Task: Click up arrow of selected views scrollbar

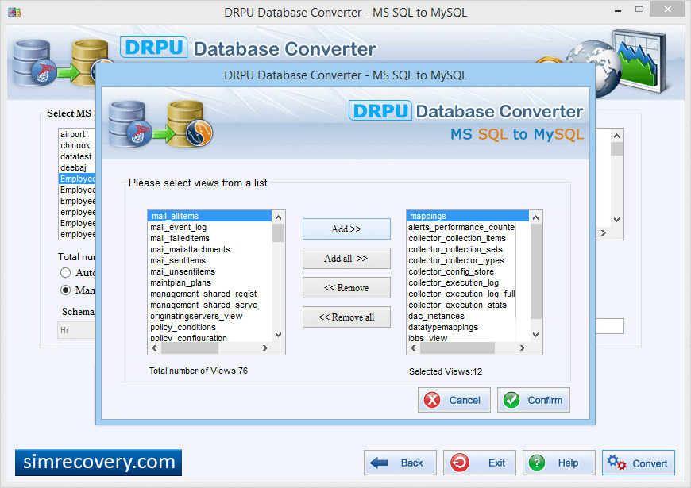Action: (535, 217)
